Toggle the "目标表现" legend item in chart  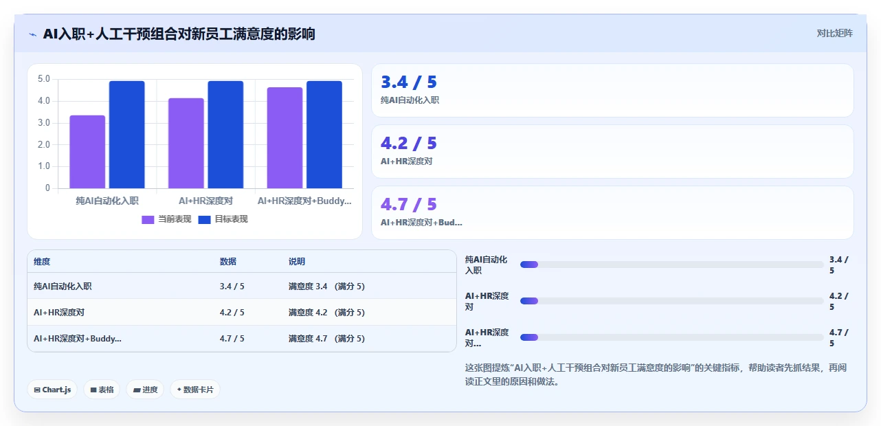click(223, 219)
